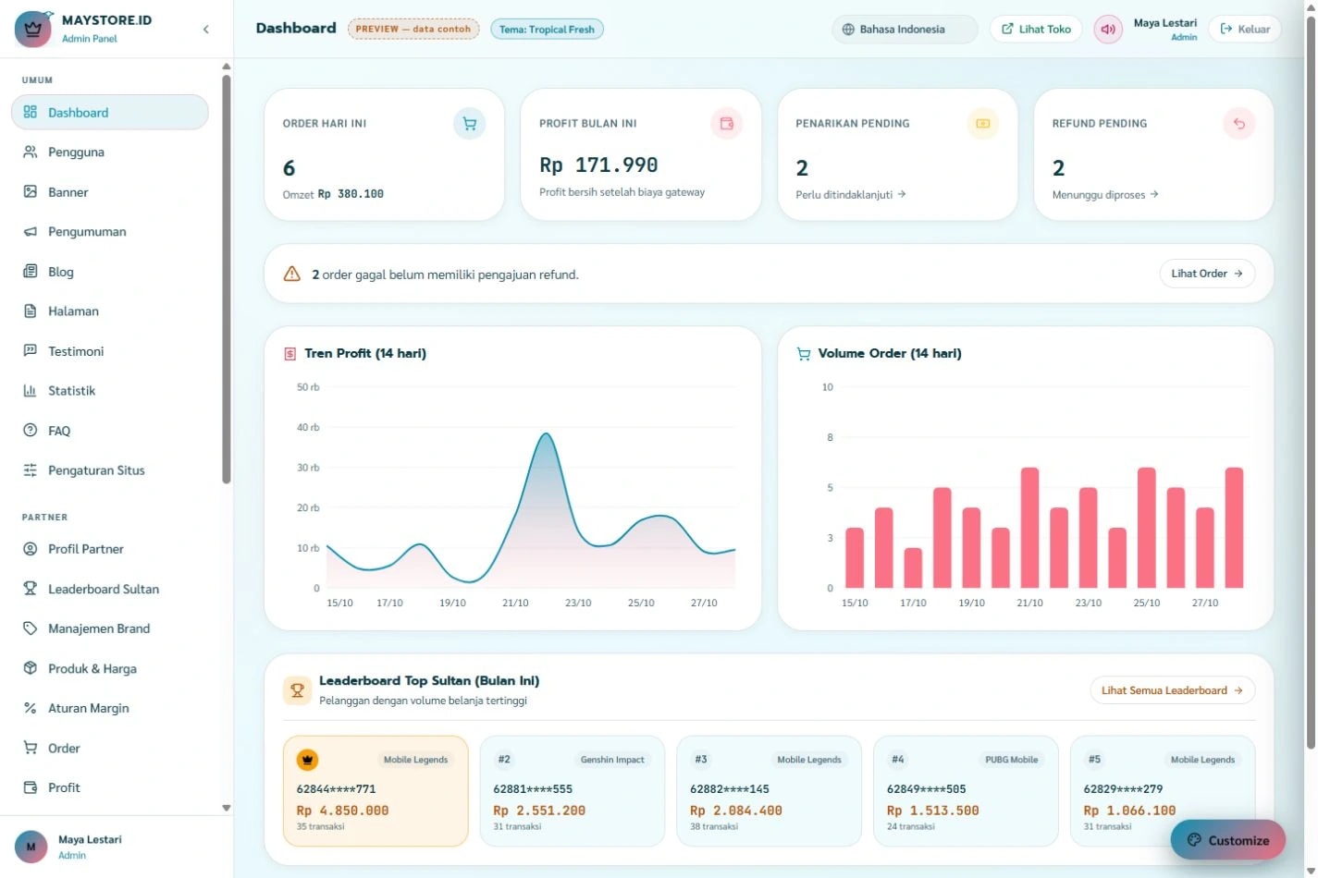The width and height of the screenshot is (1318, 878).
Task: Click the Manajemen Brand tag icon
Action: [x=31, y=628]
